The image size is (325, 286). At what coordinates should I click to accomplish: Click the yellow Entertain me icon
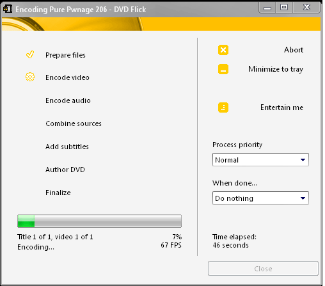(x=223, y=107)
